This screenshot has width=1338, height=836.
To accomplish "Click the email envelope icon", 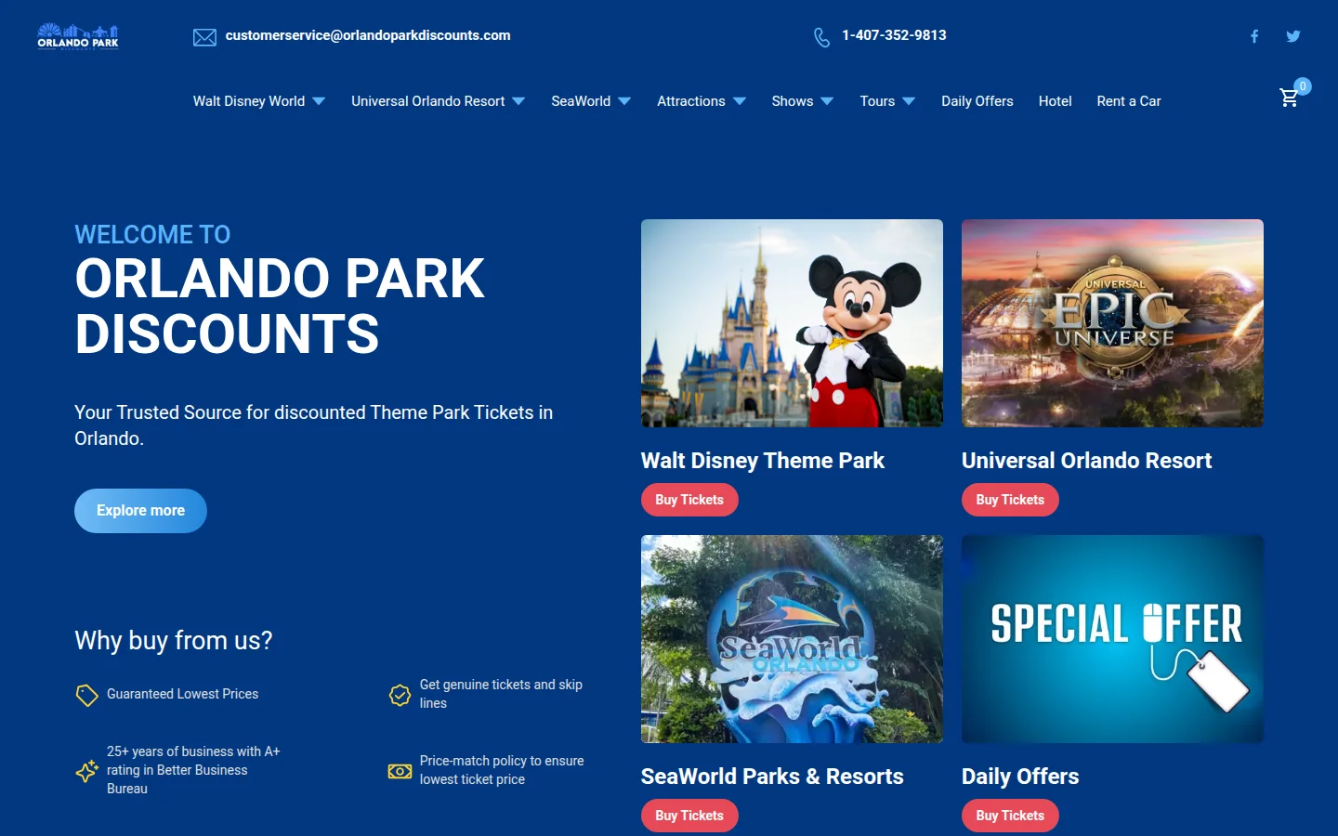I will [x=204, y=37].
